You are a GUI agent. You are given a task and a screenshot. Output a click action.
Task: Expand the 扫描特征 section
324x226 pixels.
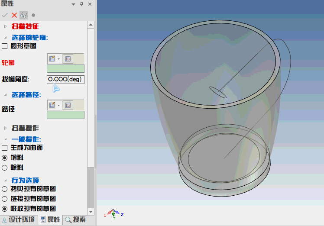(6, 26)
